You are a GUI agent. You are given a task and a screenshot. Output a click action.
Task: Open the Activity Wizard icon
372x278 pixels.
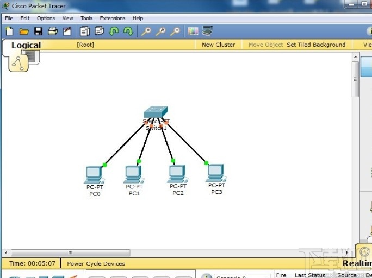[67, 31]
